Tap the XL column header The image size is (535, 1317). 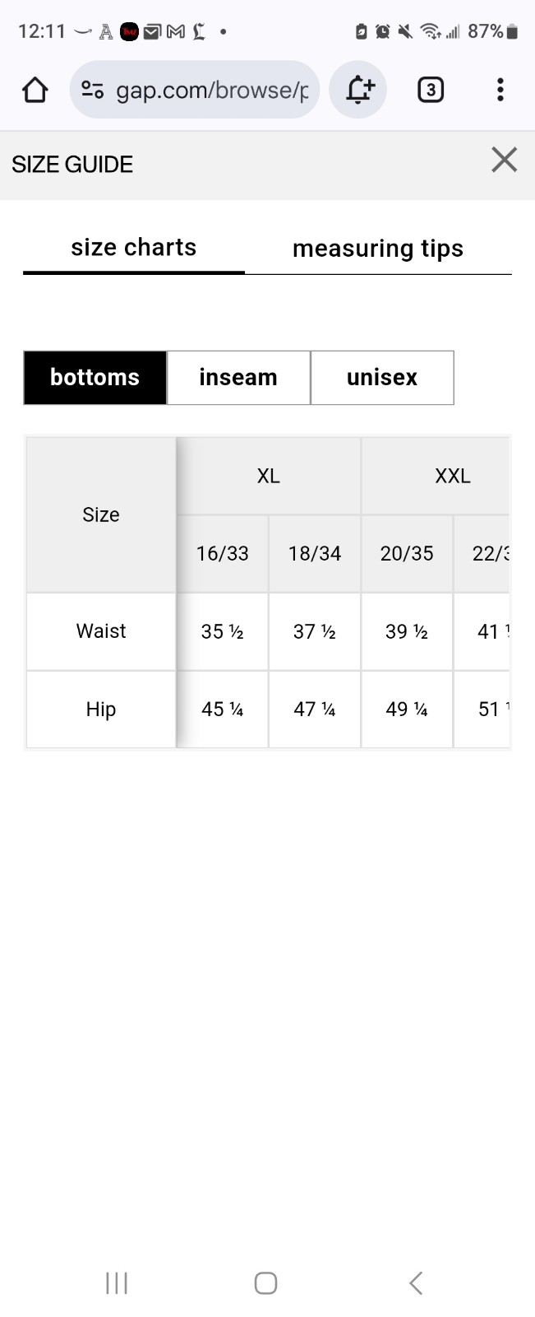269,477
